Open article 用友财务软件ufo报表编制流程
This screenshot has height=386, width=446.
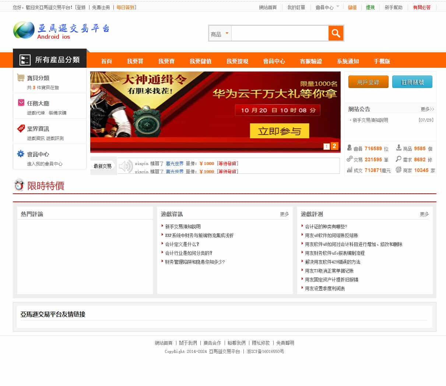click(335, 253)
